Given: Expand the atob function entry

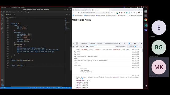Looking at the screenshot, I should click(76, 84).
